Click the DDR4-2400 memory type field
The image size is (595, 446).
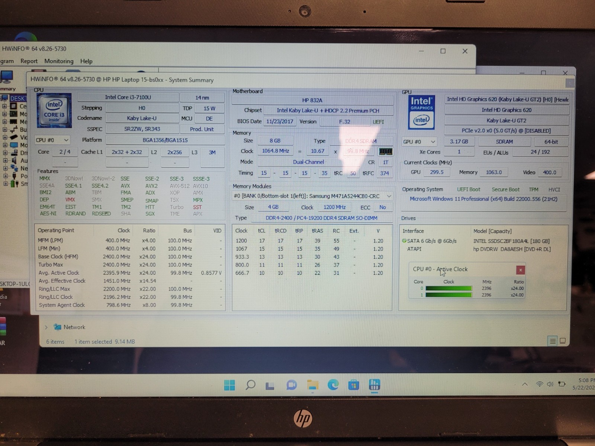321,218
